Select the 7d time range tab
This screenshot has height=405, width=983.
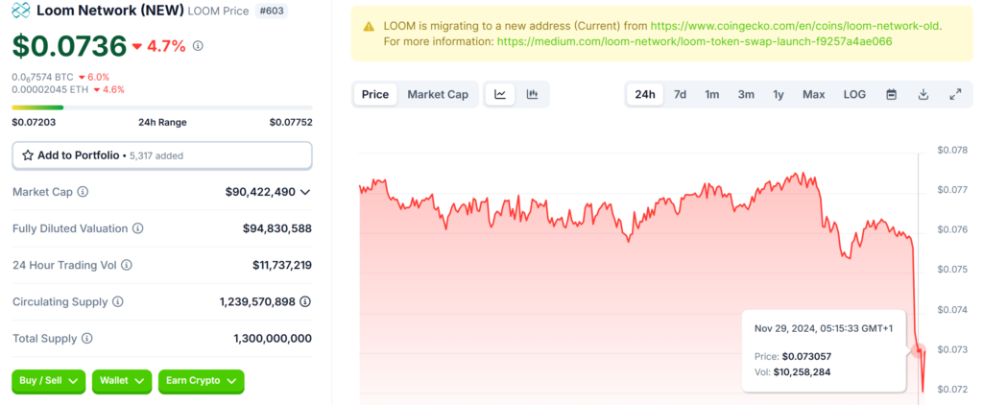coord(680,94)
